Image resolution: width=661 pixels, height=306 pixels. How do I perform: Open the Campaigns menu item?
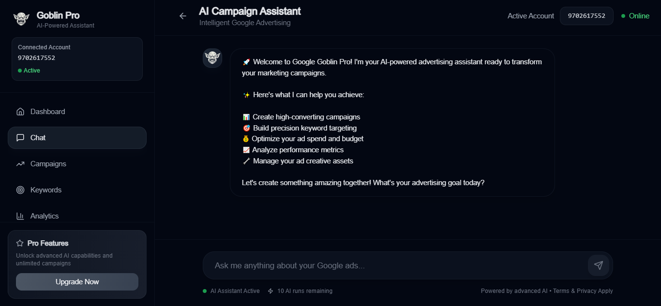48,164
